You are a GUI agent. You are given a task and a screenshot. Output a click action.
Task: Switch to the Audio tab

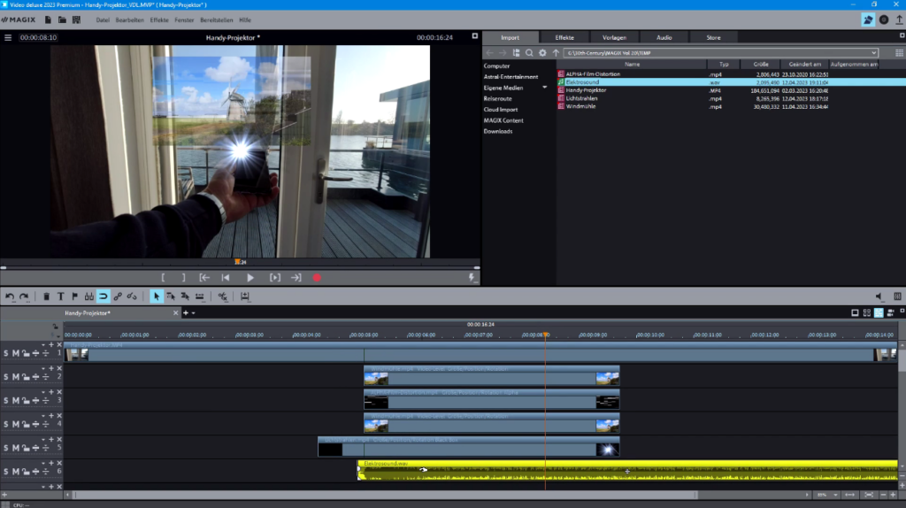[664, 37]
